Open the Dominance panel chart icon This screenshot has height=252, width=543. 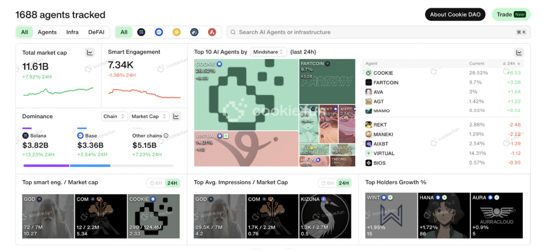[x=176, y=116]
